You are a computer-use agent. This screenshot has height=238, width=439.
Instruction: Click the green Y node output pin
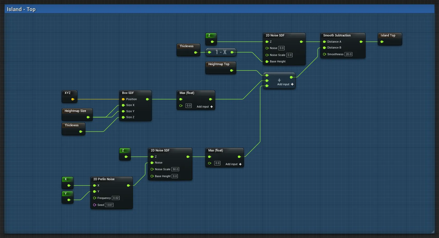[69, 200]
